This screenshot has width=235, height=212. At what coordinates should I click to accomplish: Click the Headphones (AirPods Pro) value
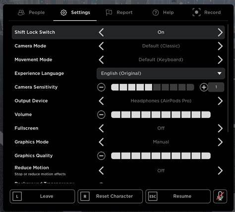pos(161,101)
